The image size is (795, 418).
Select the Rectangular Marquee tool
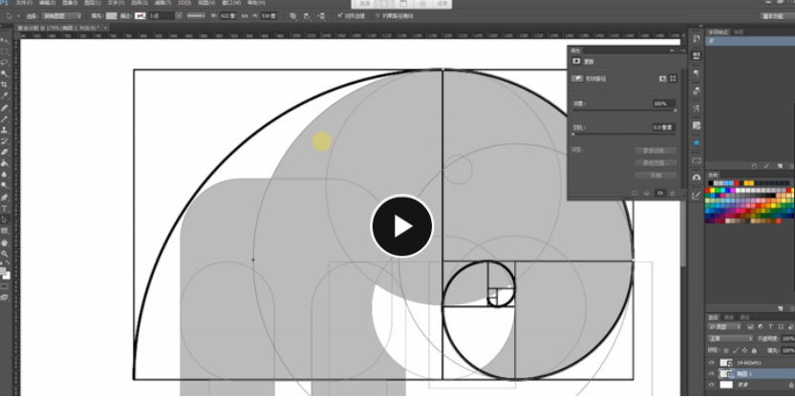pyautogui.click(x=5, y=52)
